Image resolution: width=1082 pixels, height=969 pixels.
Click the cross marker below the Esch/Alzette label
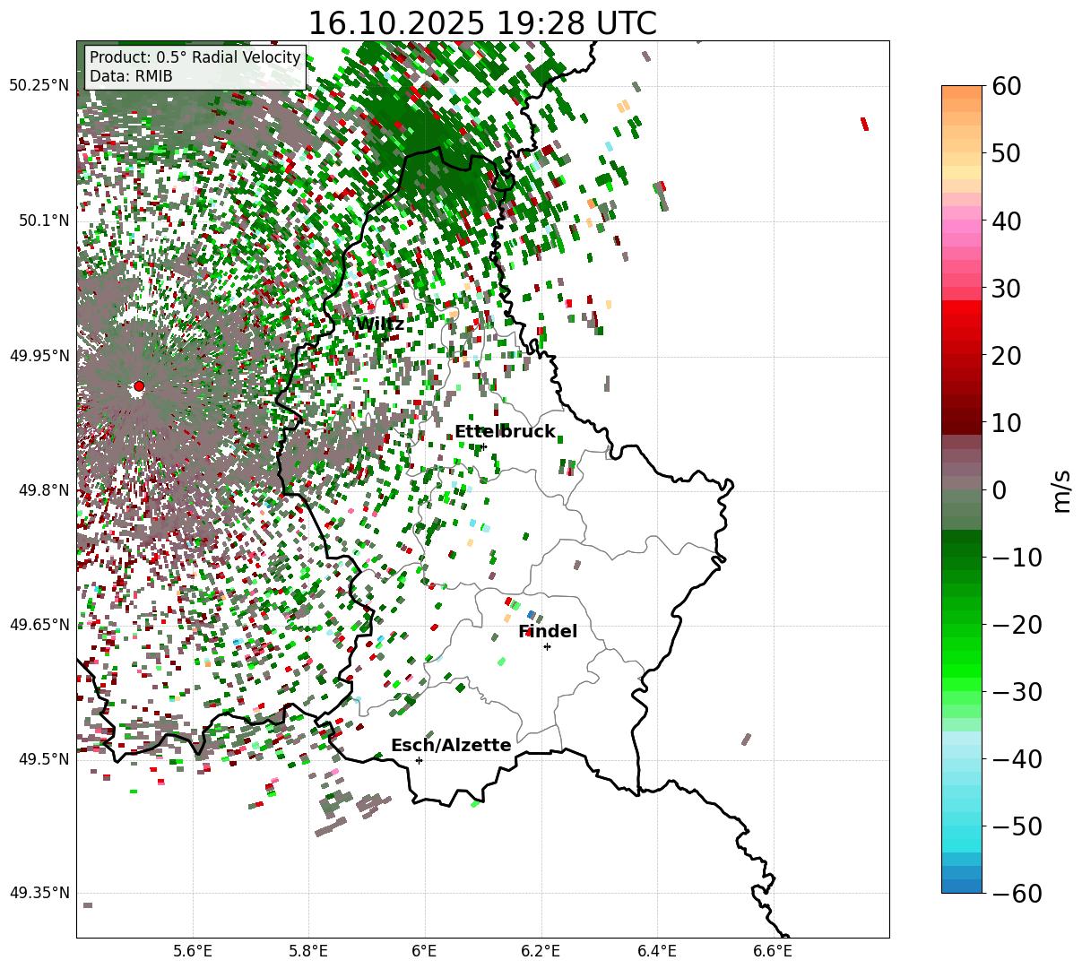[x=419, y=760]
